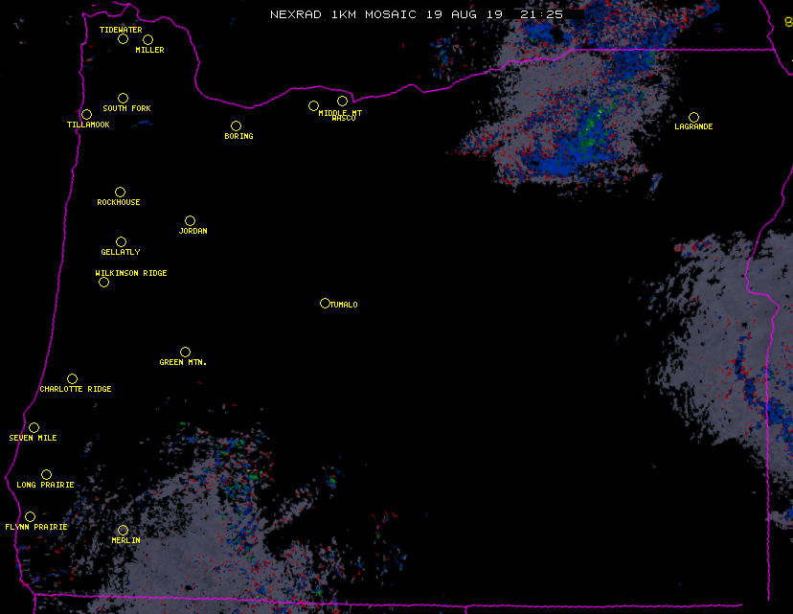
Task: Click the Gellatly station marker
Action: click(121, 241)
